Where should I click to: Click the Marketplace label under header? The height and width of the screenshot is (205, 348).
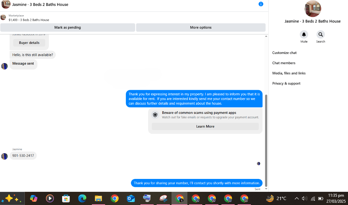coord(16,16)
